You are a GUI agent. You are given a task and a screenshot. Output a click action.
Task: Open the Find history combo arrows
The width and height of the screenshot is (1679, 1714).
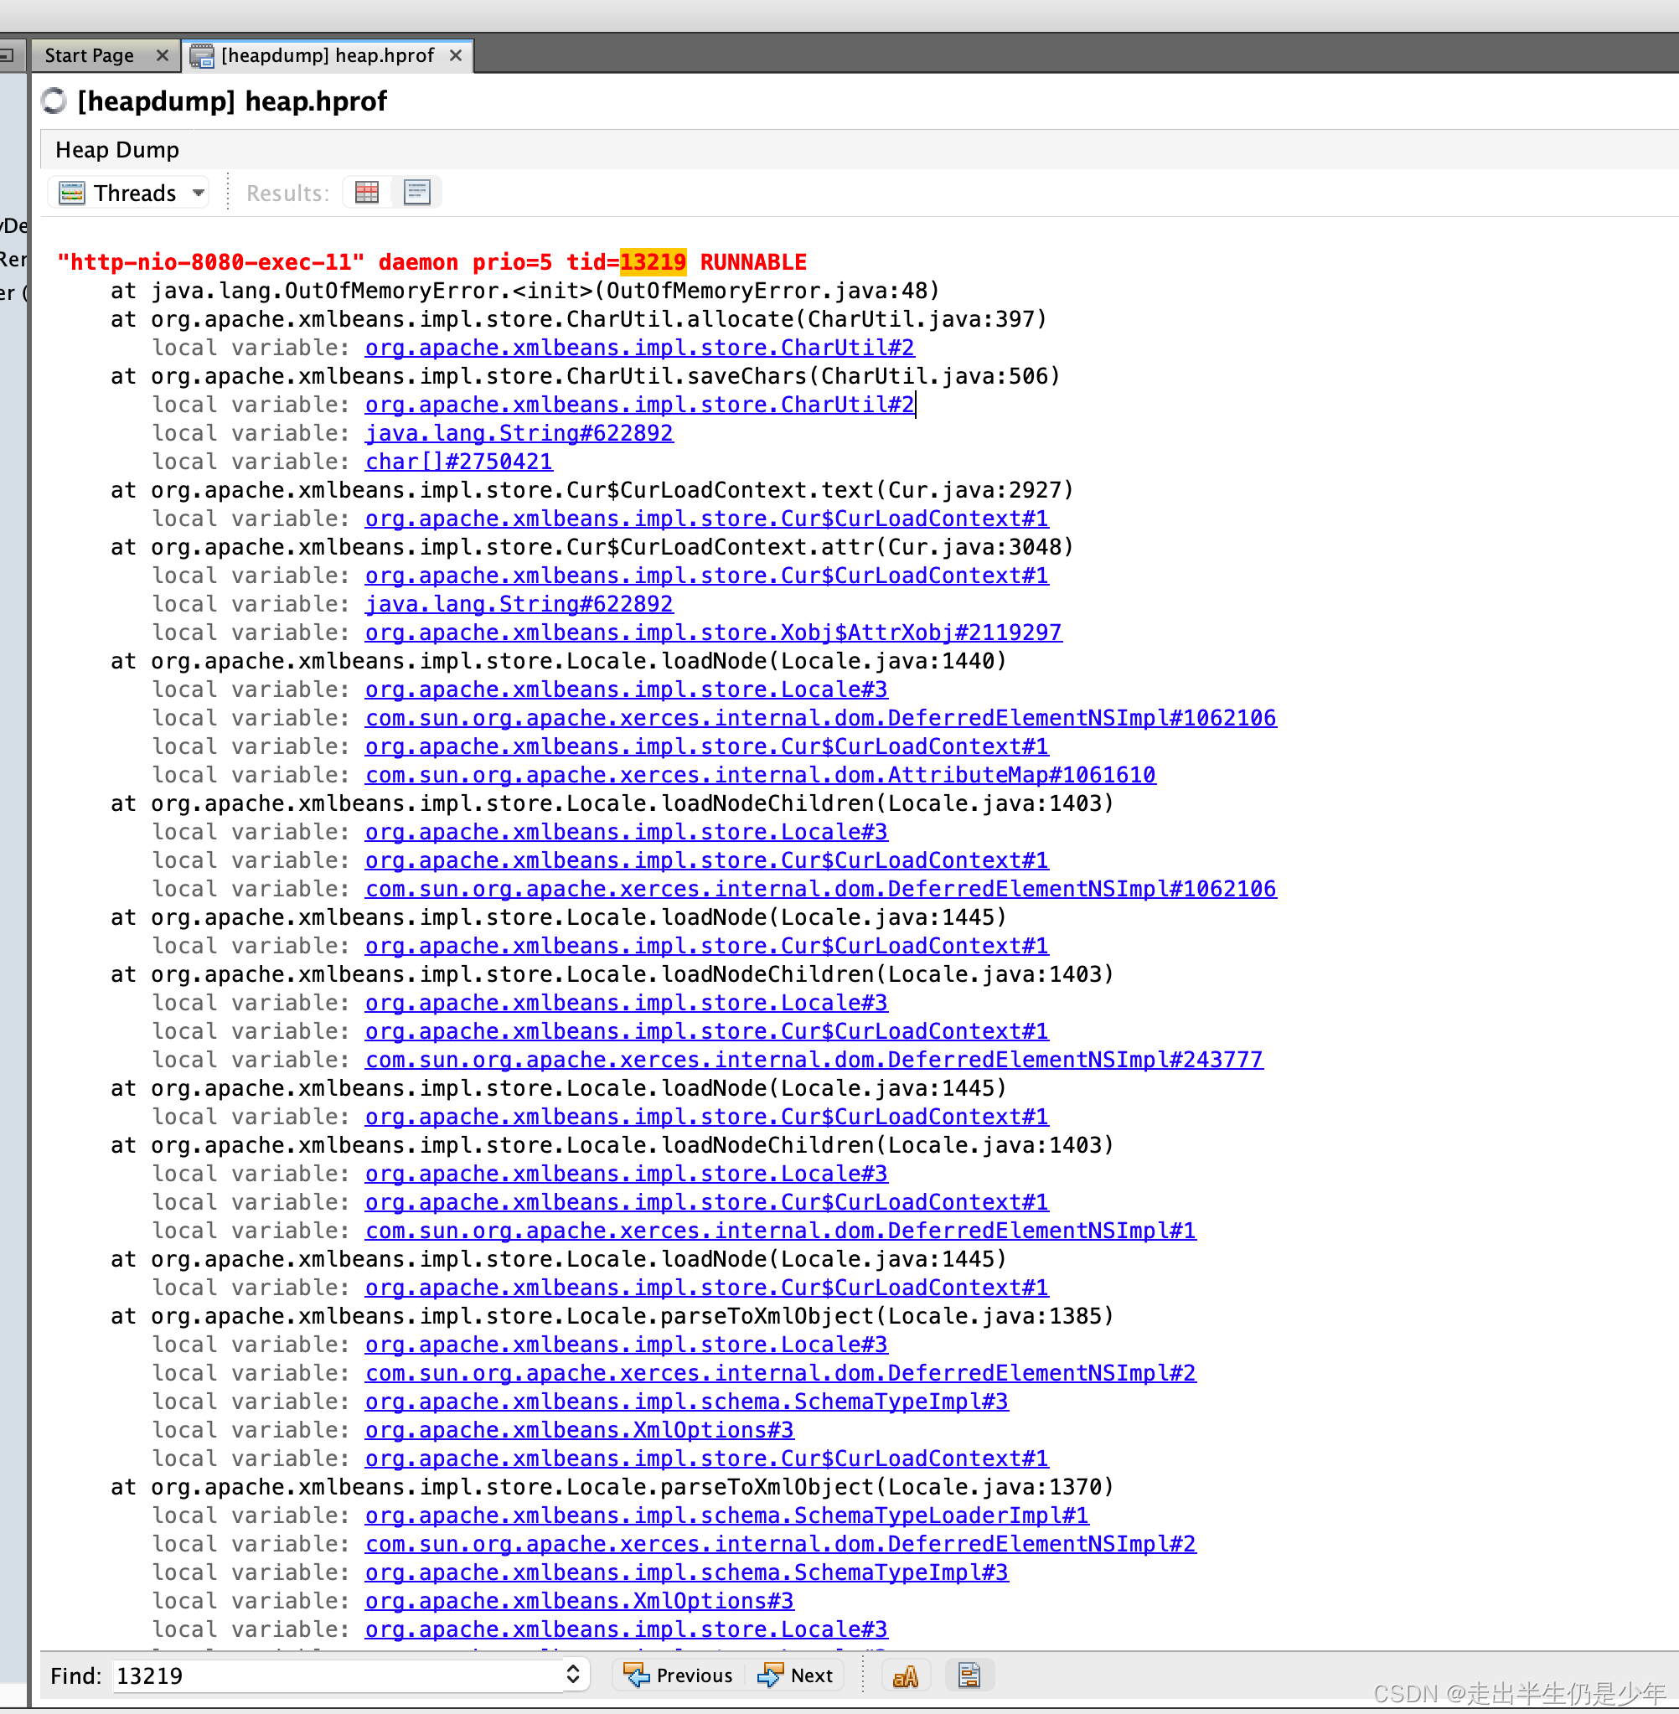572,1675
